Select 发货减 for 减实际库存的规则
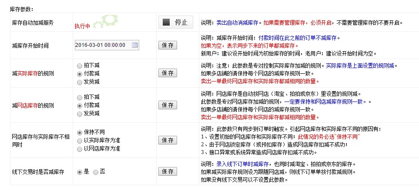Viewport: 419px width, 190px height. coord(79,82)
